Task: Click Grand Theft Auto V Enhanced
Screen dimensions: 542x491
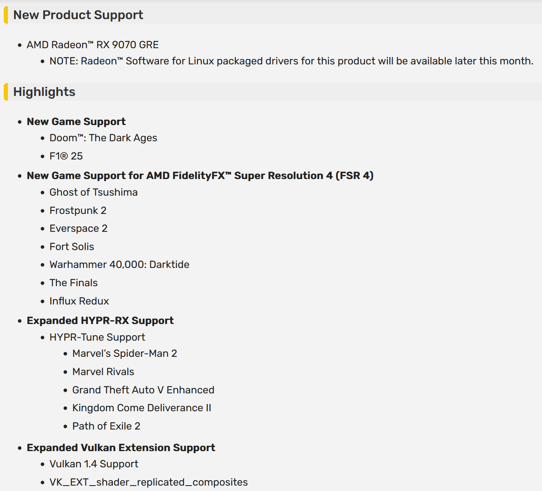Action: click(143, 390)
